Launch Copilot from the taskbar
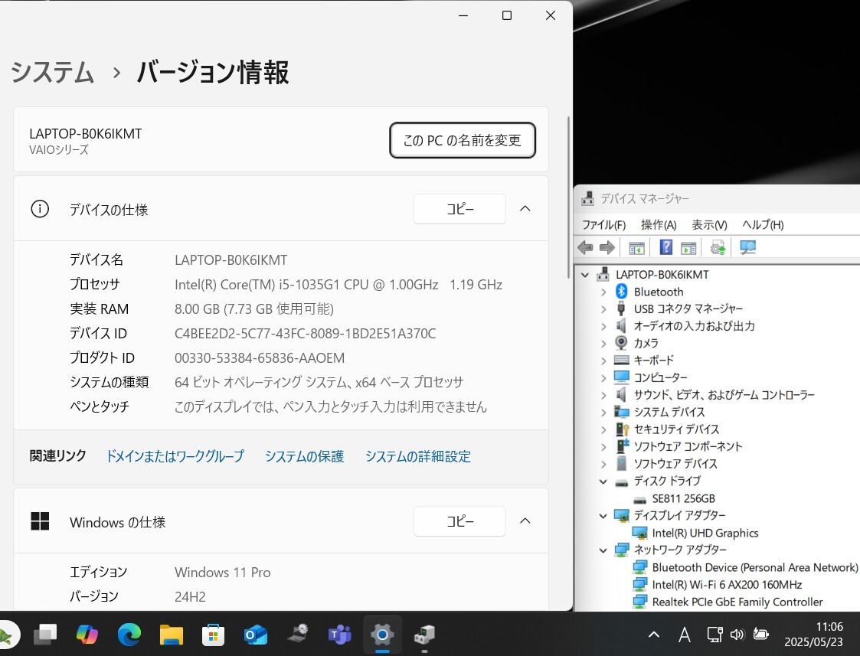Image resolution: width=860 pixels, height=656 pixels. (x=87, y=635)
